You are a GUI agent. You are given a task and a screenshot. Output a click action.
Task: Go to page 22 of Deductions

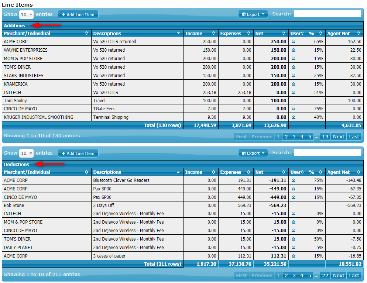tap(325, 276)
